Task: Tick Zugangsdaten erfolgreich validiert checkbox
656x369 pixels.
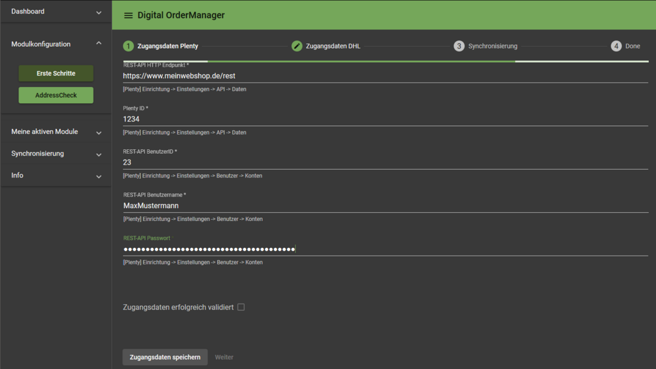Action: (241, 307)
